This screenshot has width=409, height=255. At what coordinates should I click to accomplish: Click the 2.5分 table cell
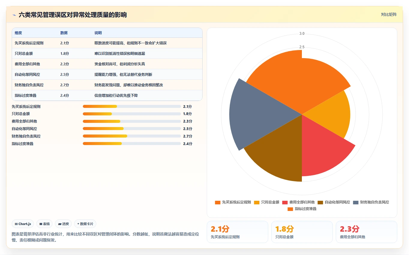pyautogui.click(x=65, y=75)
